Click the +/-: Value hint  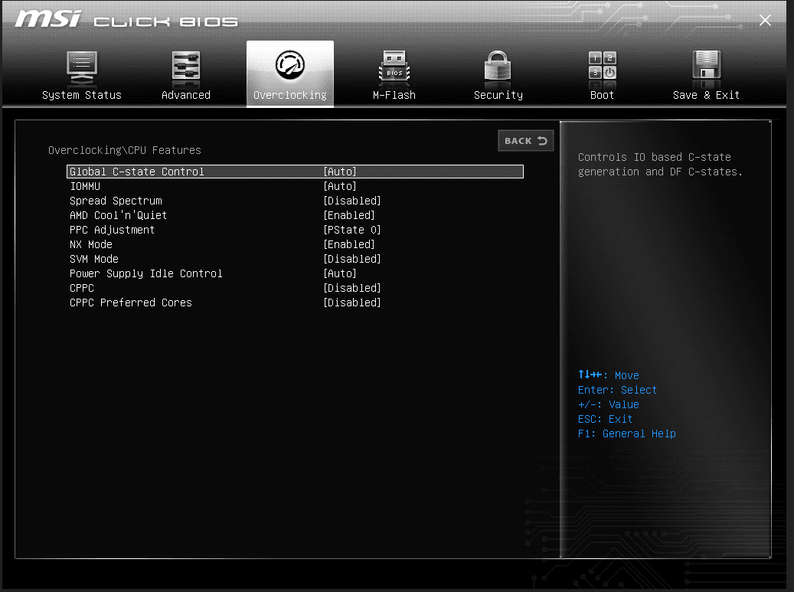609,404
